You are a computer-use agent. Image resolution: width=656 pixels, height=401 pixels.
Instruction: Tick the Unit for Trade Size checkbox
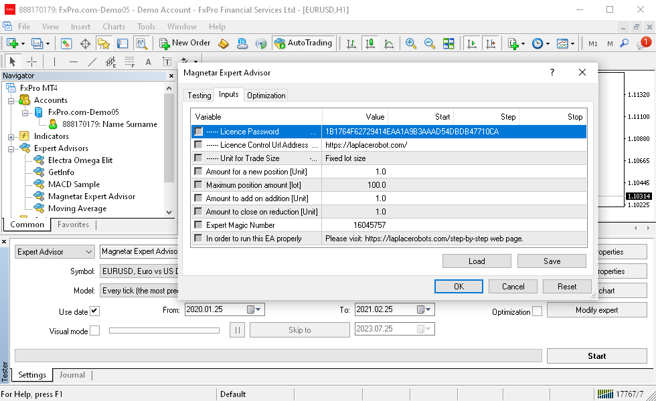click(198, 158)
